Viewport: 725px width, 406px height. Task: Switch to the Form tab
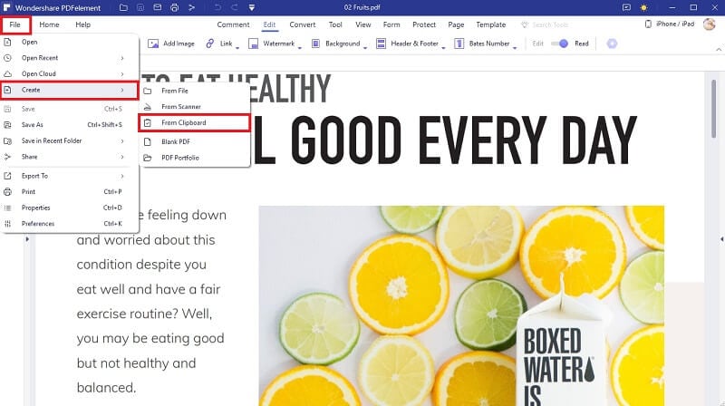point(391,24)
